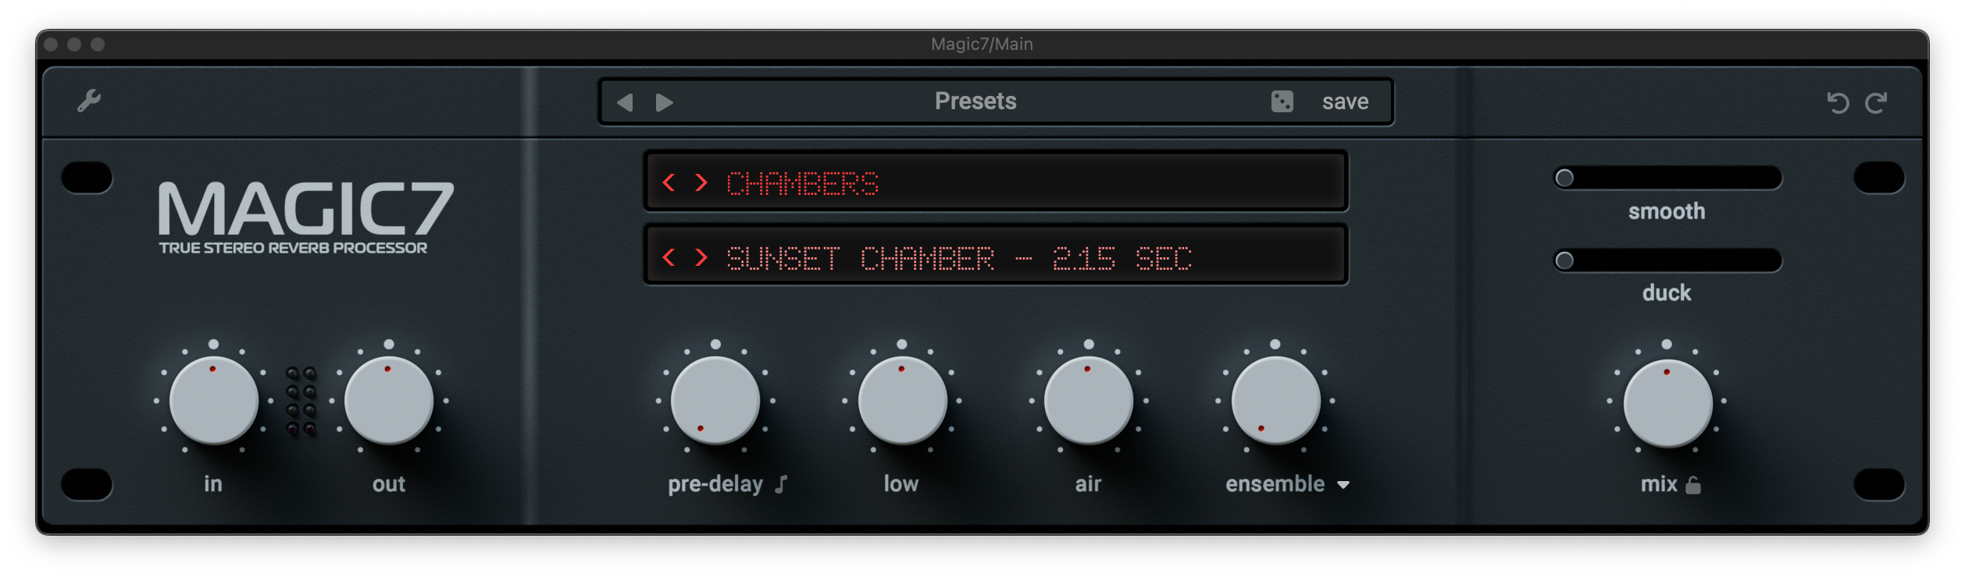Randomize the preset with the dice icon

pos(1282,101)
